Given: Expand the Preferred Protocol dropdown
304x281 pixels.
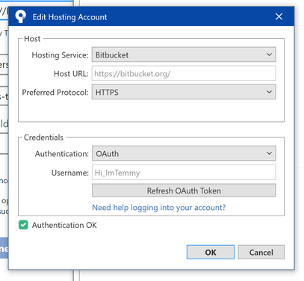Looking at the screenshot, I should tap(184, 92).
